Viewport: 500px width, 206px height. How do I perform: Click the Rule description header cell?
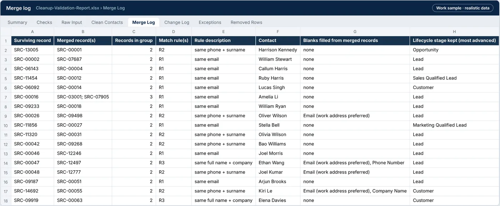(224, 41)
